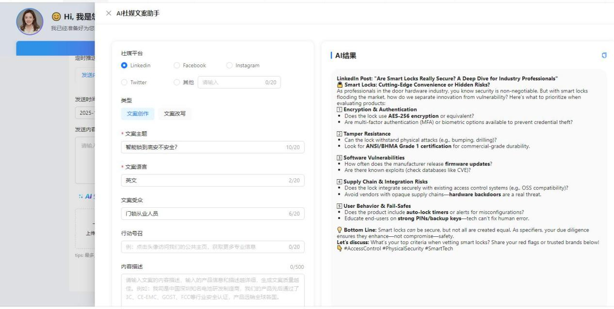
Task: Switch to the 文案改写 type tab
Action: 175,114
